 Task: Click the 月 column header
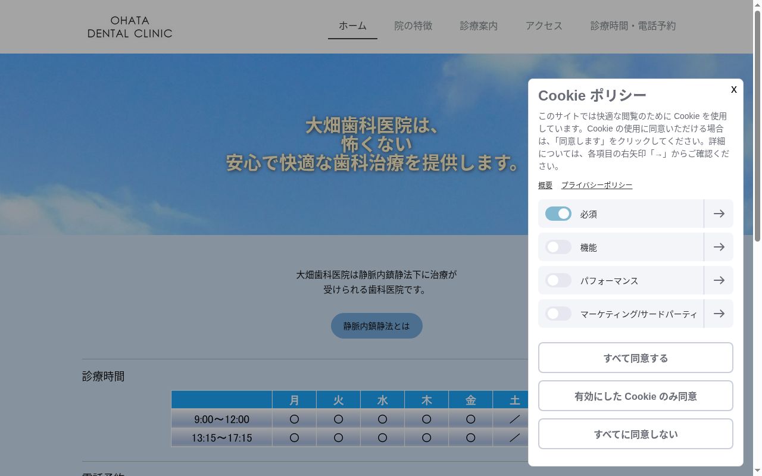tap(294, 400)
